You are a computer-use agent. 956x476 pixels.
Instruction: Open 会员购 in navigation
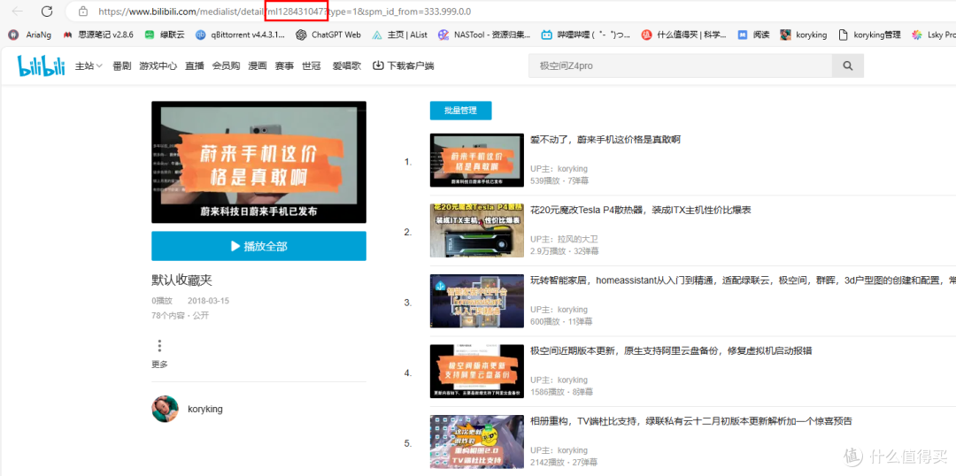pyautogui.click(x=227, y=65)
